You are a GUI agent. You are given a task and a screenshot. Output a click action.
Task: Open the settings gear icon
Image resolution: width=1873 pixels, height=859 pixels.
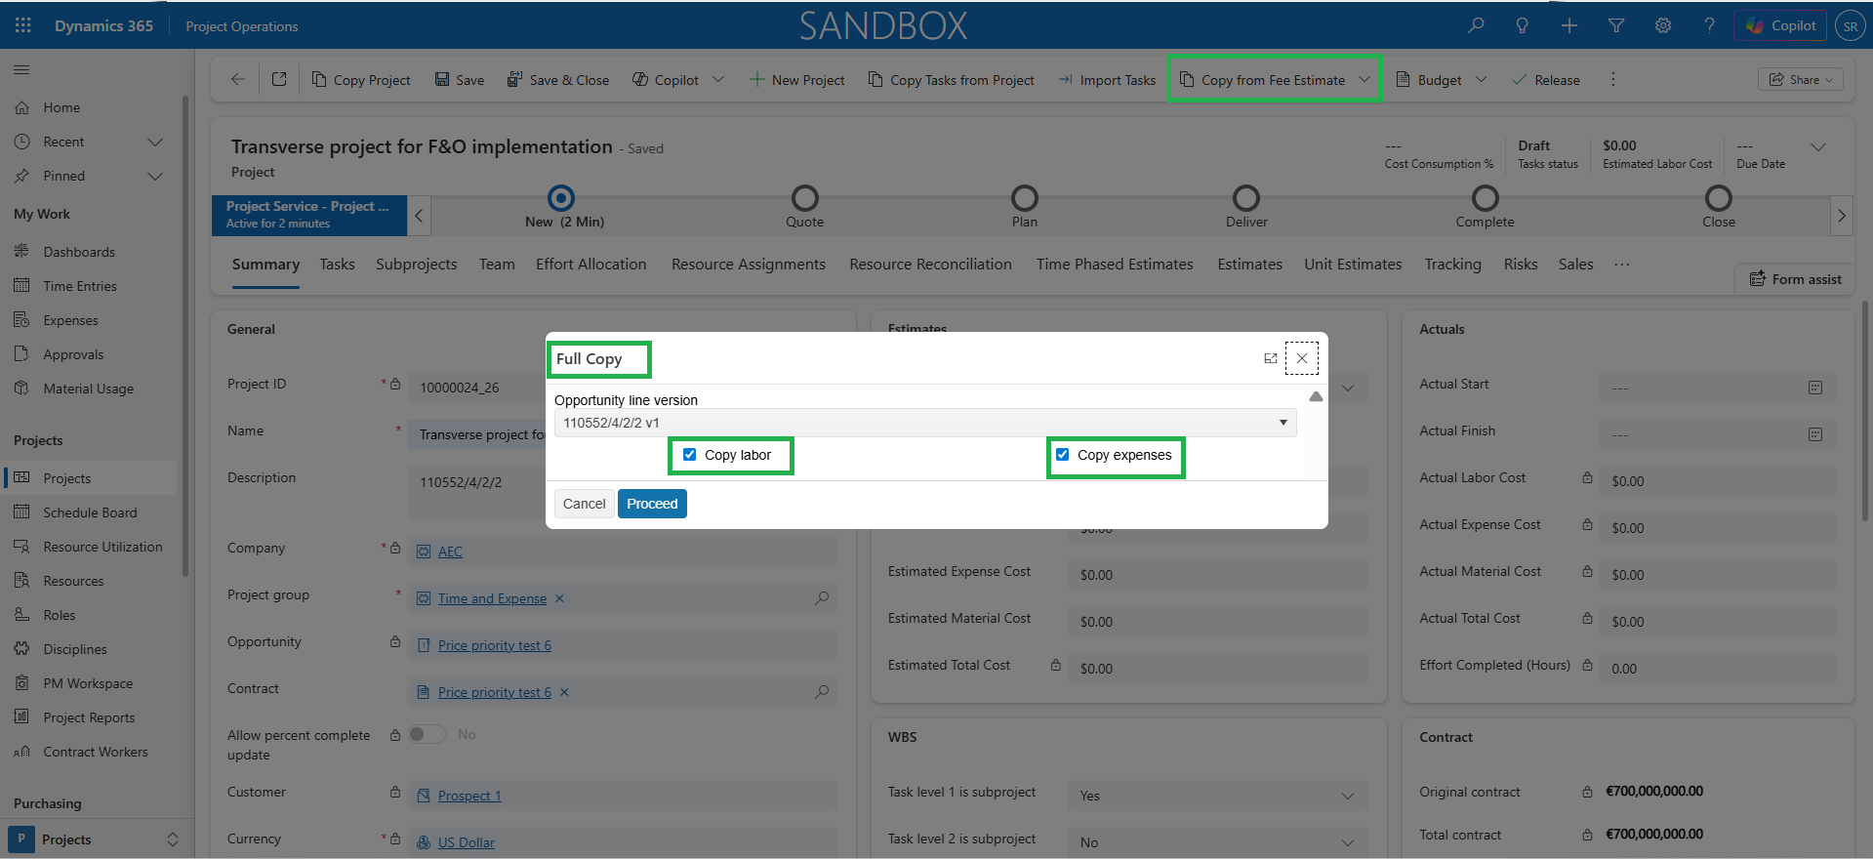tap(1663, 25)
